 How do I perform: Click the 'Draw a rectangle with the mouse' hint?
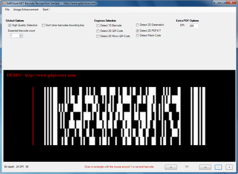[x=119, y=167]
